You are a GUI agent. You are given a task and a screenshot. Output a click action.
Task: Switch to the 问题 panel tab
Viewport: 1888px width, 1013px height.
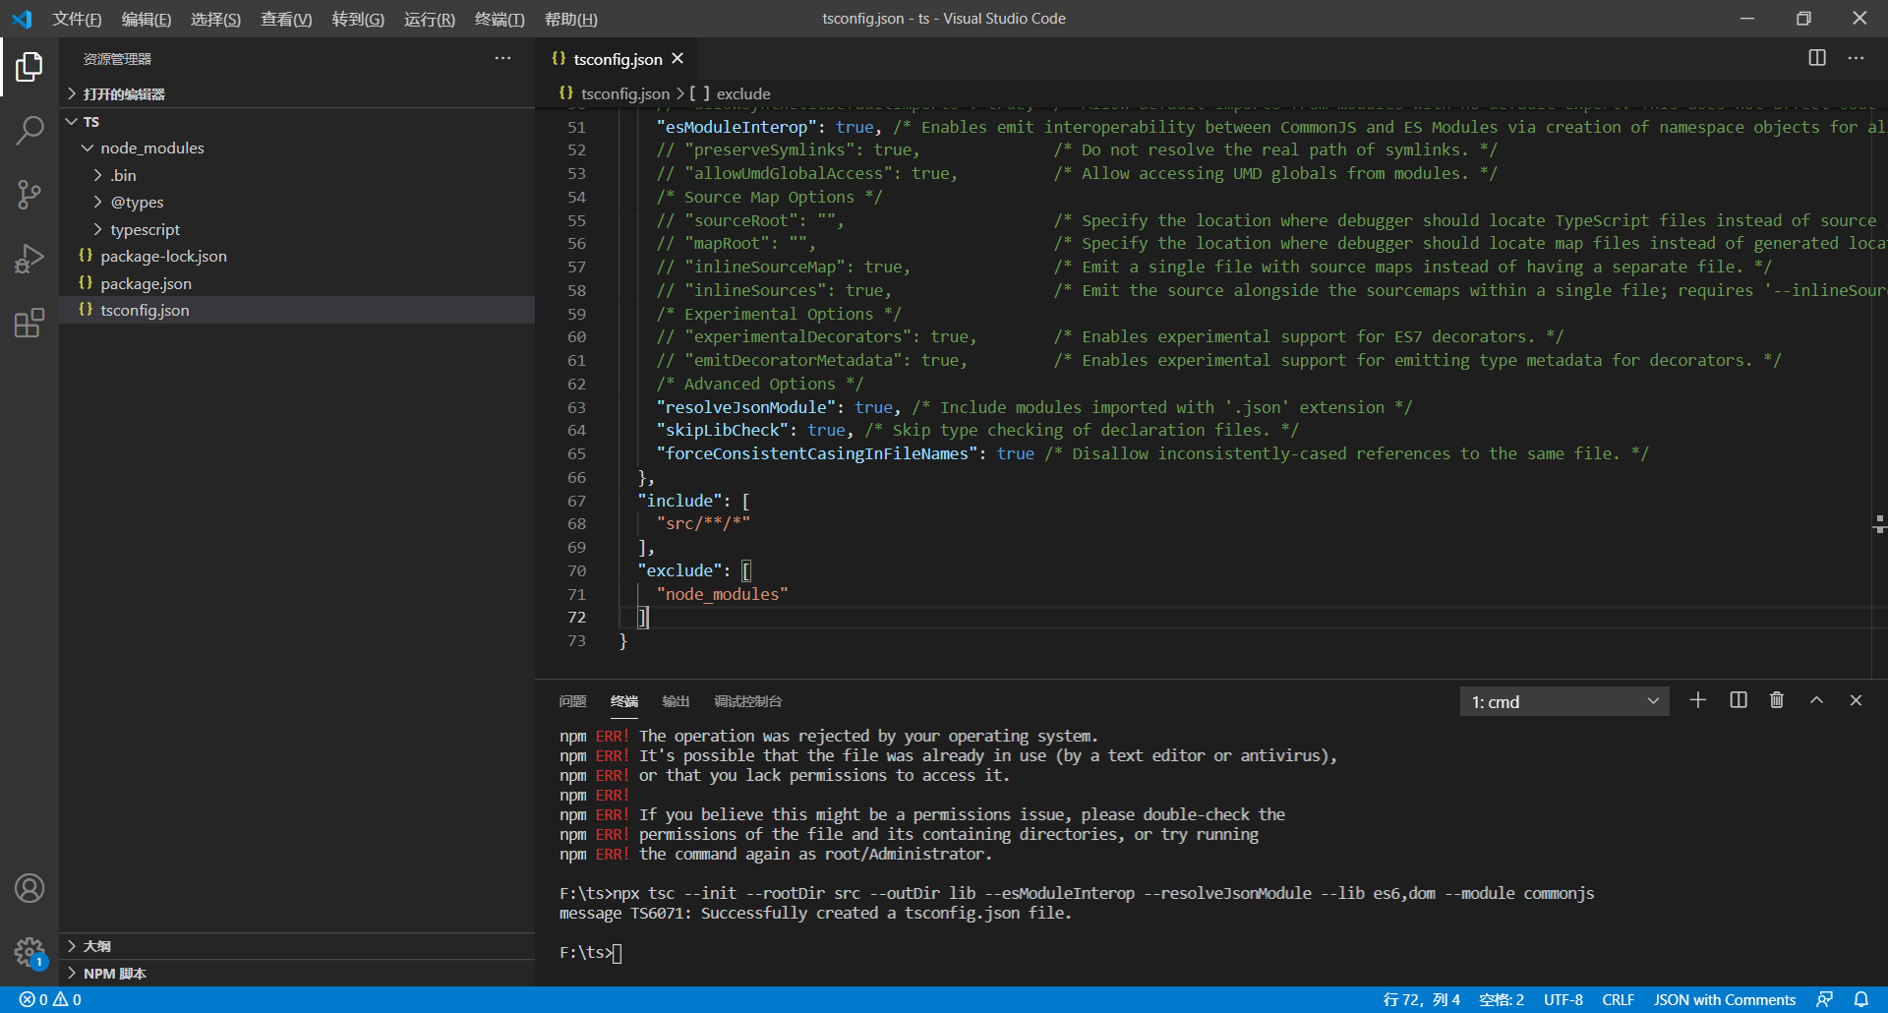click(x=572, y=701)
